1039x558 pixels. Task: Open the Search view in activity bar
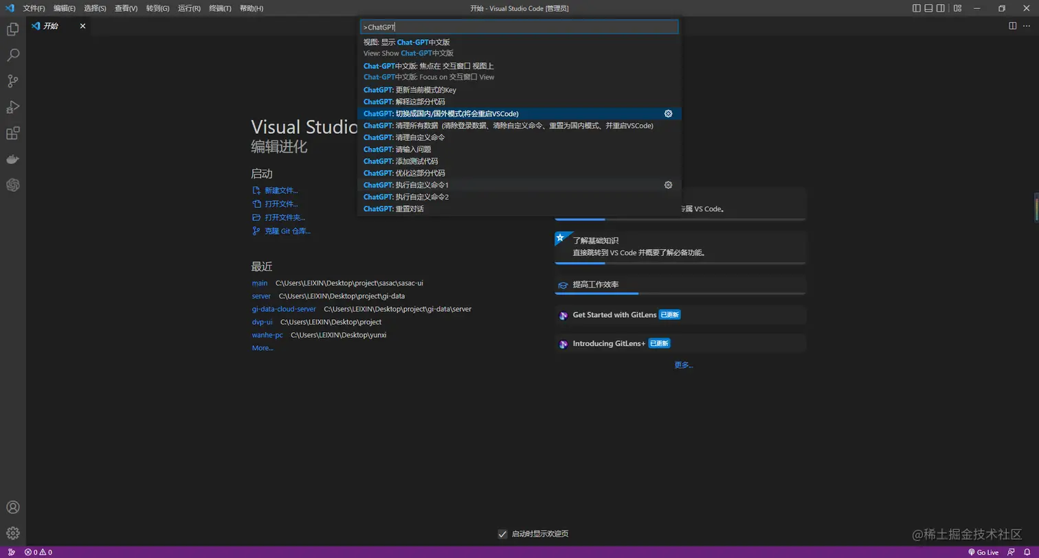click(x=12, y=55)
